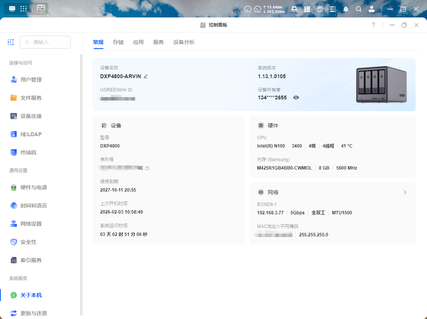Open the RAM usage monitor gauge
427x319 pixels.
click(257, 9)
